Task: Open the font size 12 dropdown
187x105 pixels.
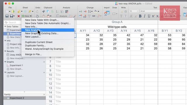Action: point(134,11)
